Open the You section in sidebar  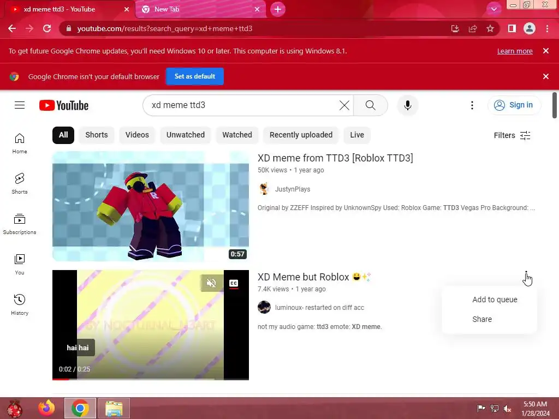(20, 265)
